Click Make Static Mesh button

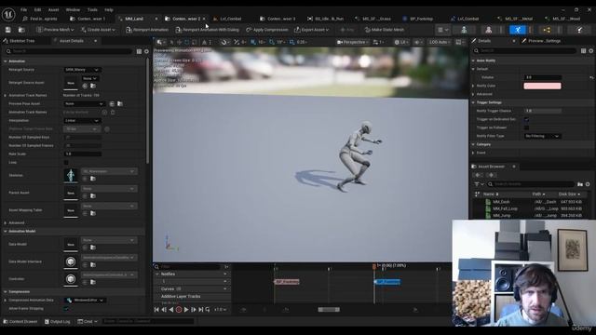[x=385, y=30]
